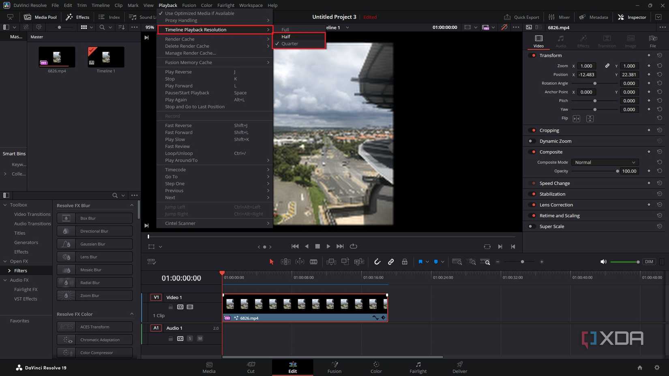This screenshot has height=376, width=669.
Task: Add a flag with the flag icon
Action: tap(420, 262)
